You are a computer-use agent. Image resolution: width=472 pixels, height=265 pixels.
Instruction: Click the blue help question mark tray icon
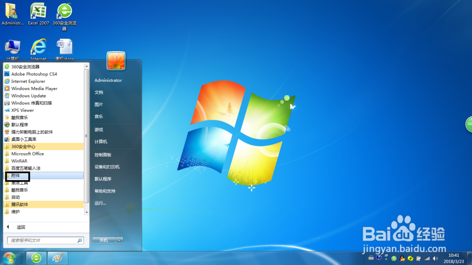[379, 257]
